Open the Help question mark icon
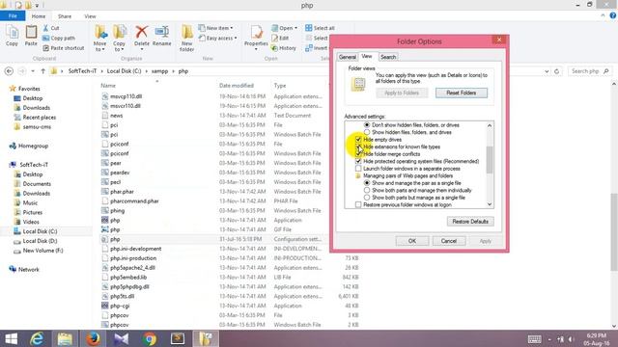Image resolution: width=618 pixels, height=347 pixels. pos(612,15)
